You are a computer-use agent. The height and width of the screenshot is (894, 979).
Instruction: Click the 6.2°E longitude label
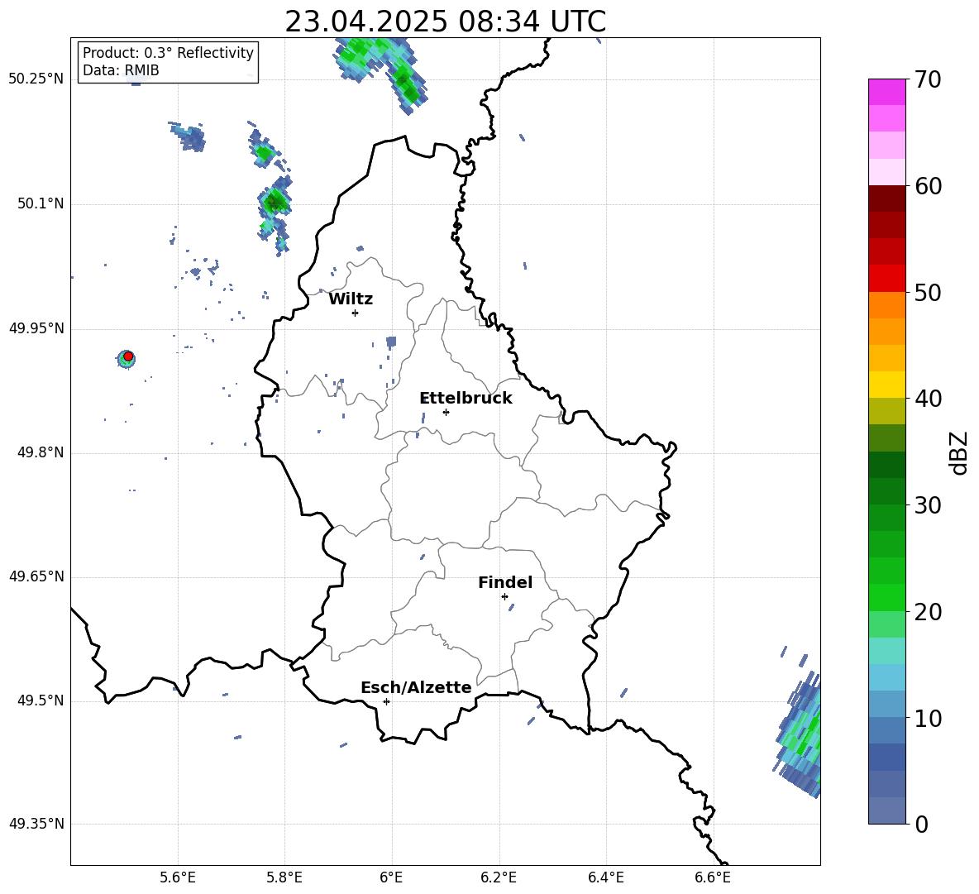[499, 877]
